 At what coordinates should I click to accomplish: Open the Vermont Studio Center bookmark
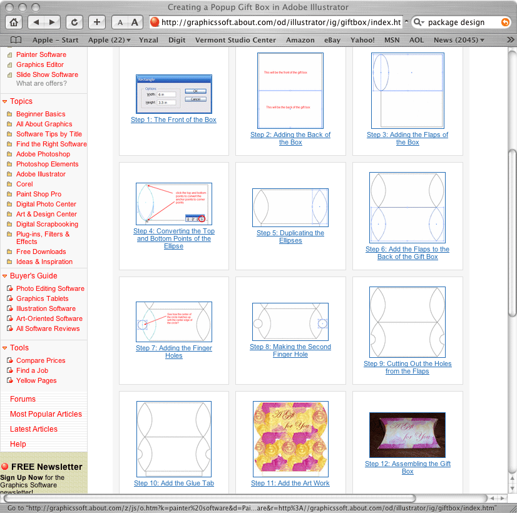pyautogui.click(x=235, y=40)
